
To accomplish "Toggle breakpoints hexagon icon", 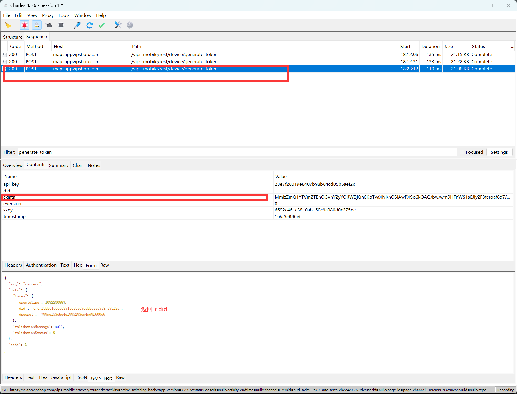I will click(61, 25).
